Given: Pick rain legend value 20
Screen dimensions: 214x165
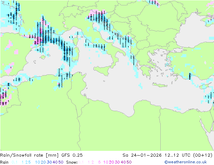Looking at the screenshot, I should coord(44,162).
